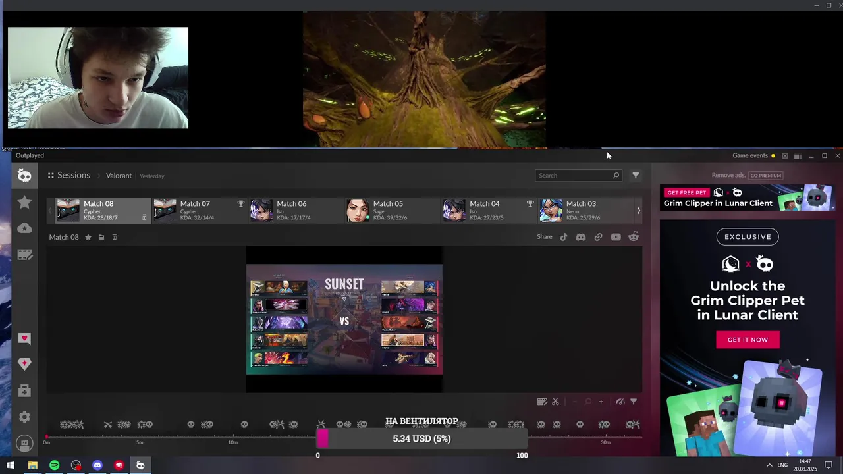843x474 pixels.
Task: Click tree gameplay video in stream window
Action: (424, 79)
